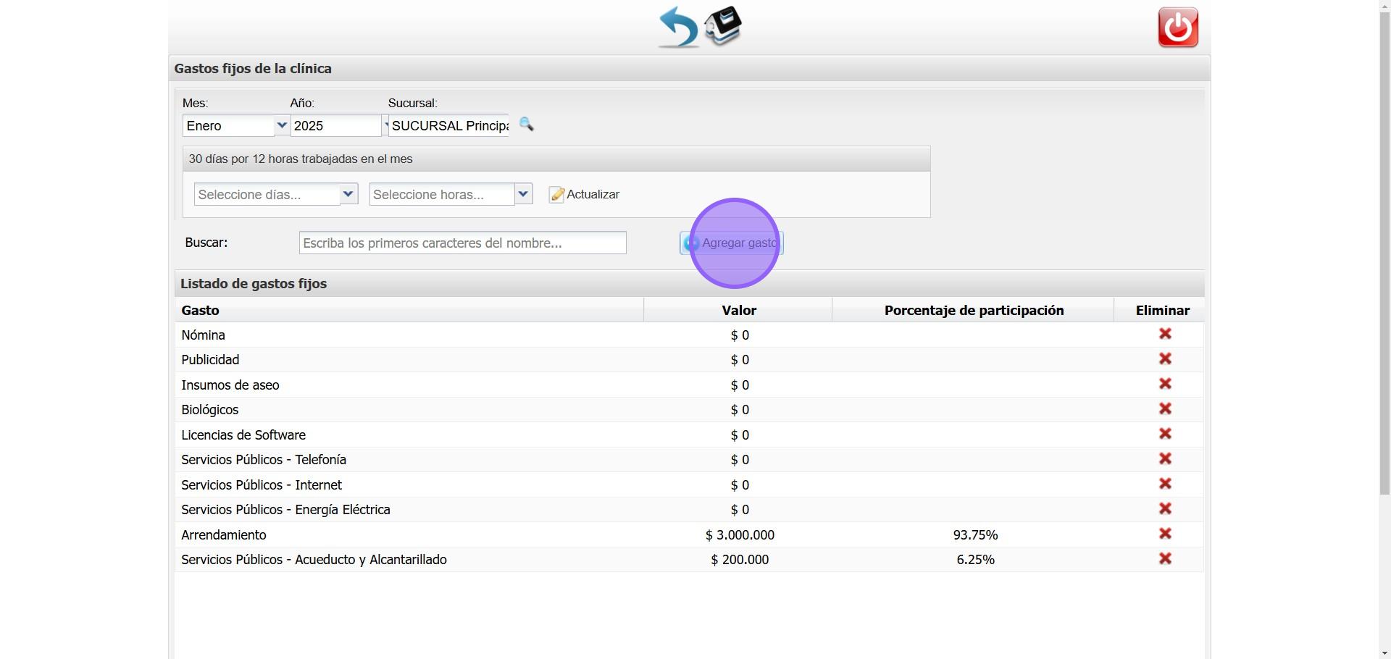Open the Sucursal Principal selector

[x=448, y=125]
